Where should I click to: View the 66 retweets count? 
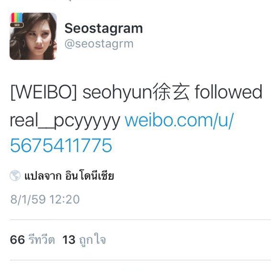point(18,240)
